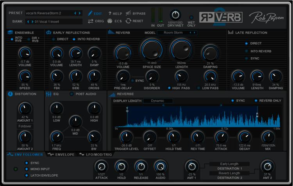Click the Distortion Amount 1 knob
293x186 pixels.
coord(25,109)
